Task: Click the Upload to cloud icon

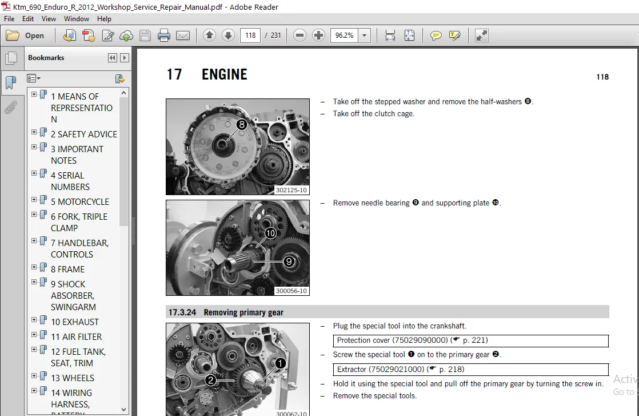Action: tap(126, 35)
